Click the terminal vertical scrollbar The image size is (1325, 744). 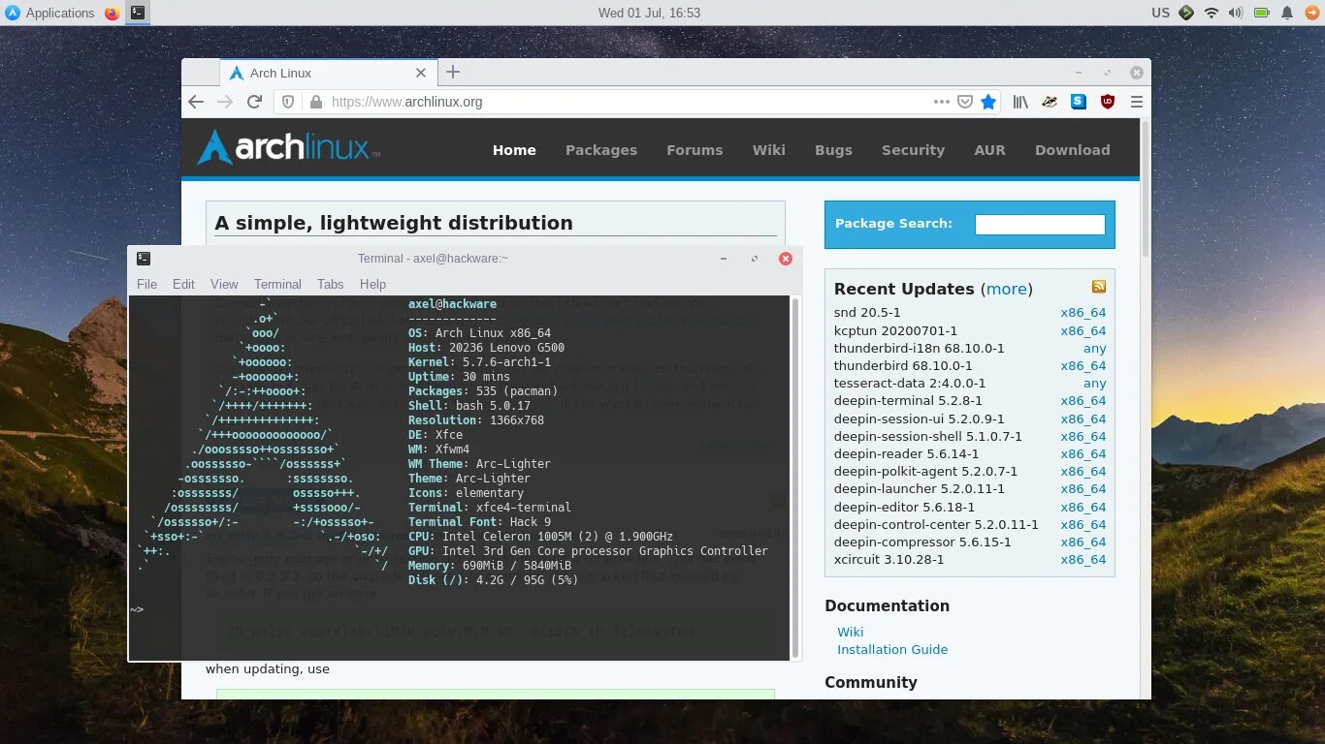point(795,478)
